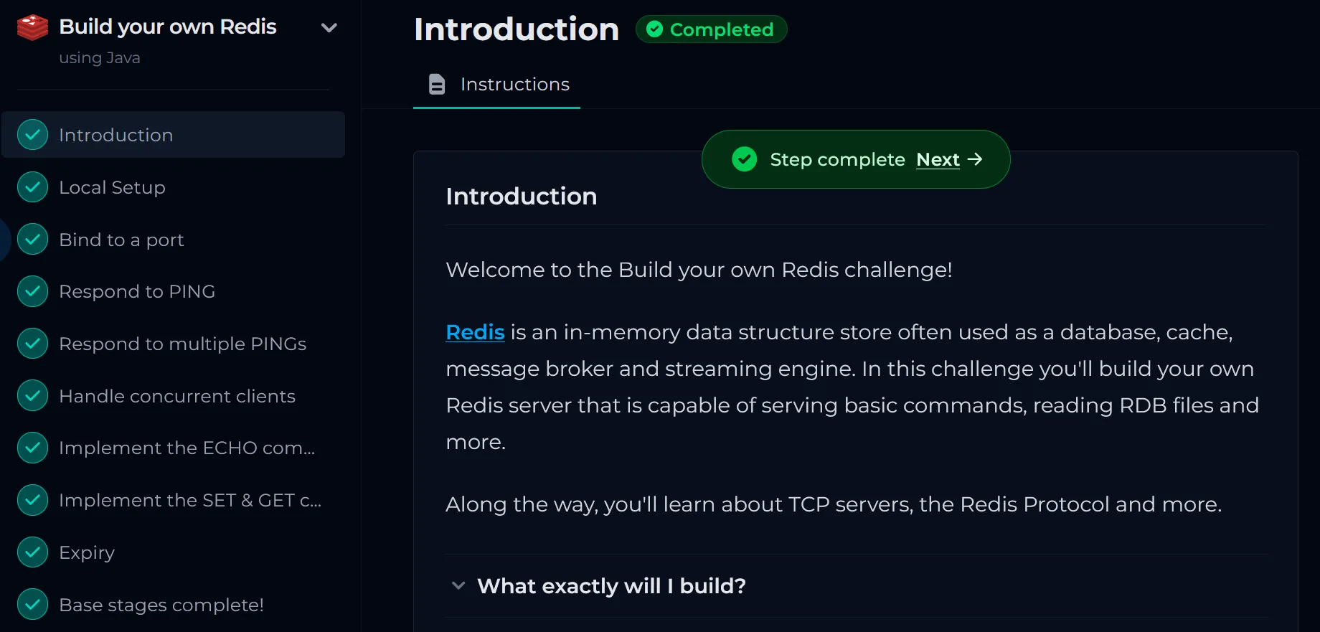Screen dimensions: 1320x632
Task: Click the Instructions document icon
Action: (437, 84)
